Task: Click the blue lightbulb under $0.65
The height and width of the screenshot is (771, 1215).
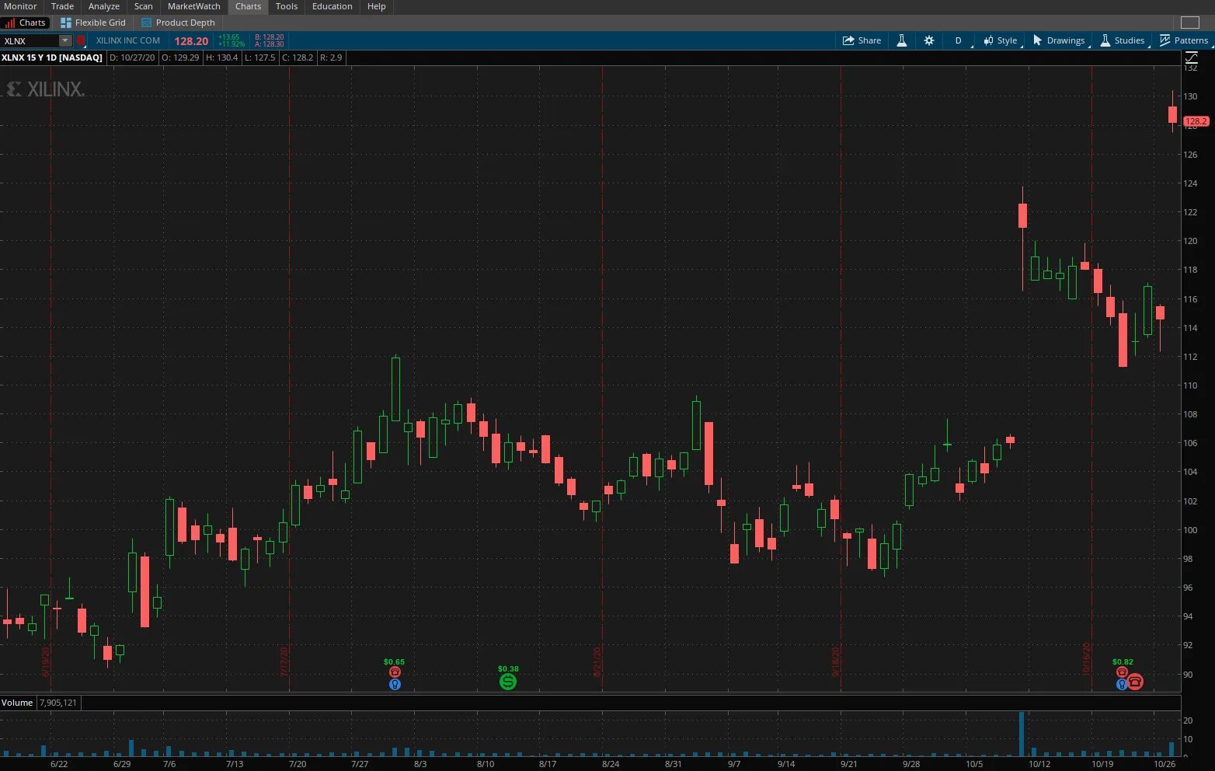Action: [x=395, y=685]
